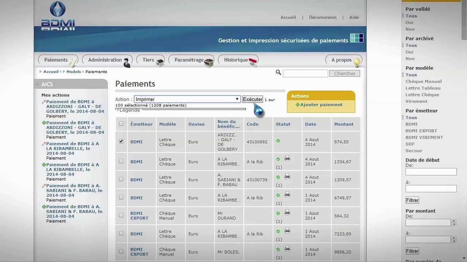Go to the Paramétrage tab
The height and width of the screenshot is (262, 467).
(x=191, y=60)
